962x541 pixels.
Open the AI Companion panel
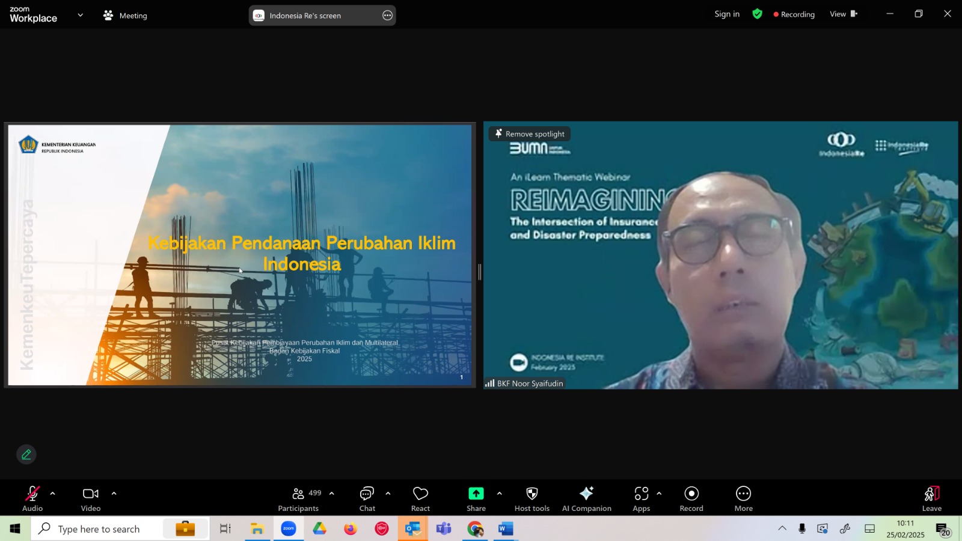586,499
